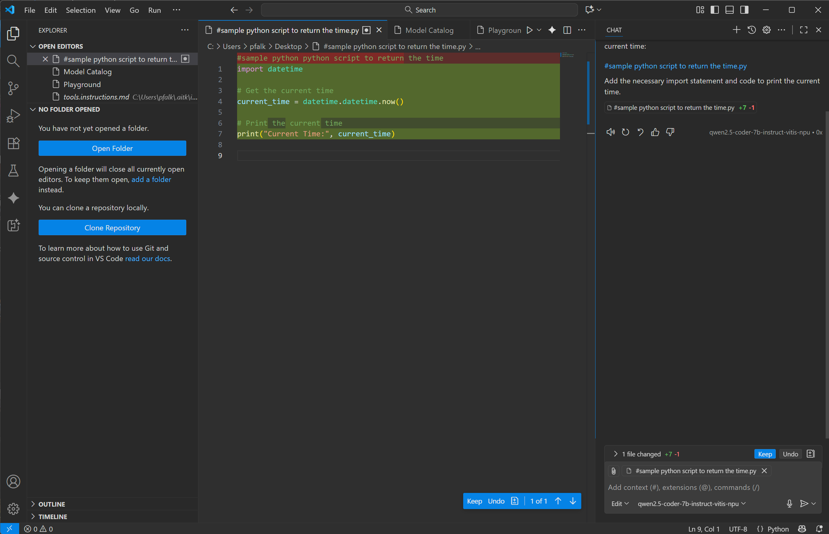Start a new chat with plus icon
Viewport: 829px width, 534px height.
736,30
